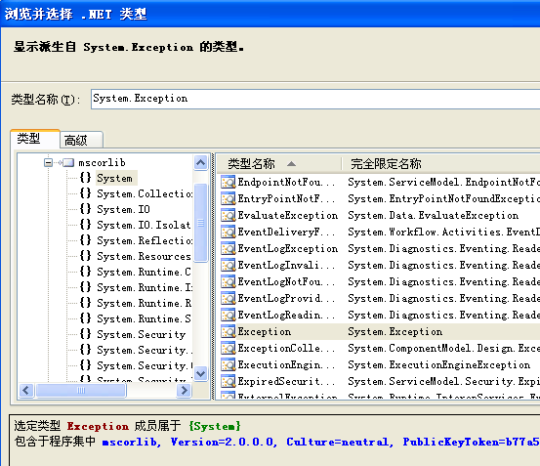Select the System.Collectio namespace node

pos(145,193)
